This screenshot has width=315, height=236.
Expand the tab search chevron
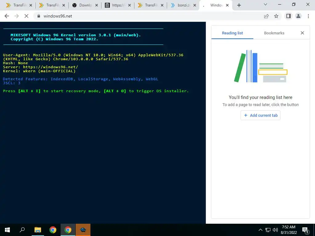(x=265, y=4)
